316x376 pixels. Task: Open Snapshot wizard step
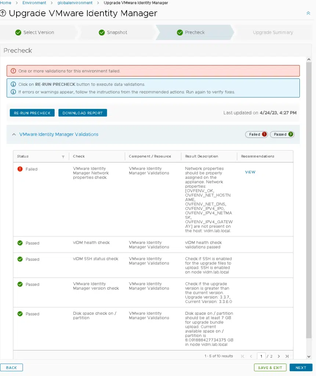(x=117, y=32)
